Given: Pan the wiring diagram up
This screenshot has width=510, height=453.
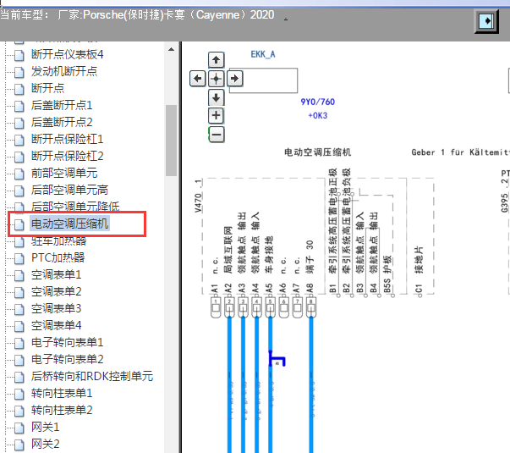Looking at the screenshot, I should pos(216,60).
